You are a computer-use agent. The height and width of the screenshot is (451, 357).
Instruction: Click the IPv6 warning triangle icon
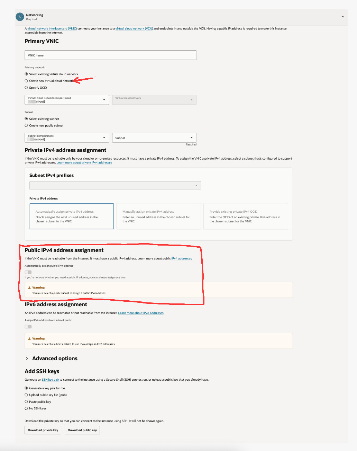pos(29,338)
